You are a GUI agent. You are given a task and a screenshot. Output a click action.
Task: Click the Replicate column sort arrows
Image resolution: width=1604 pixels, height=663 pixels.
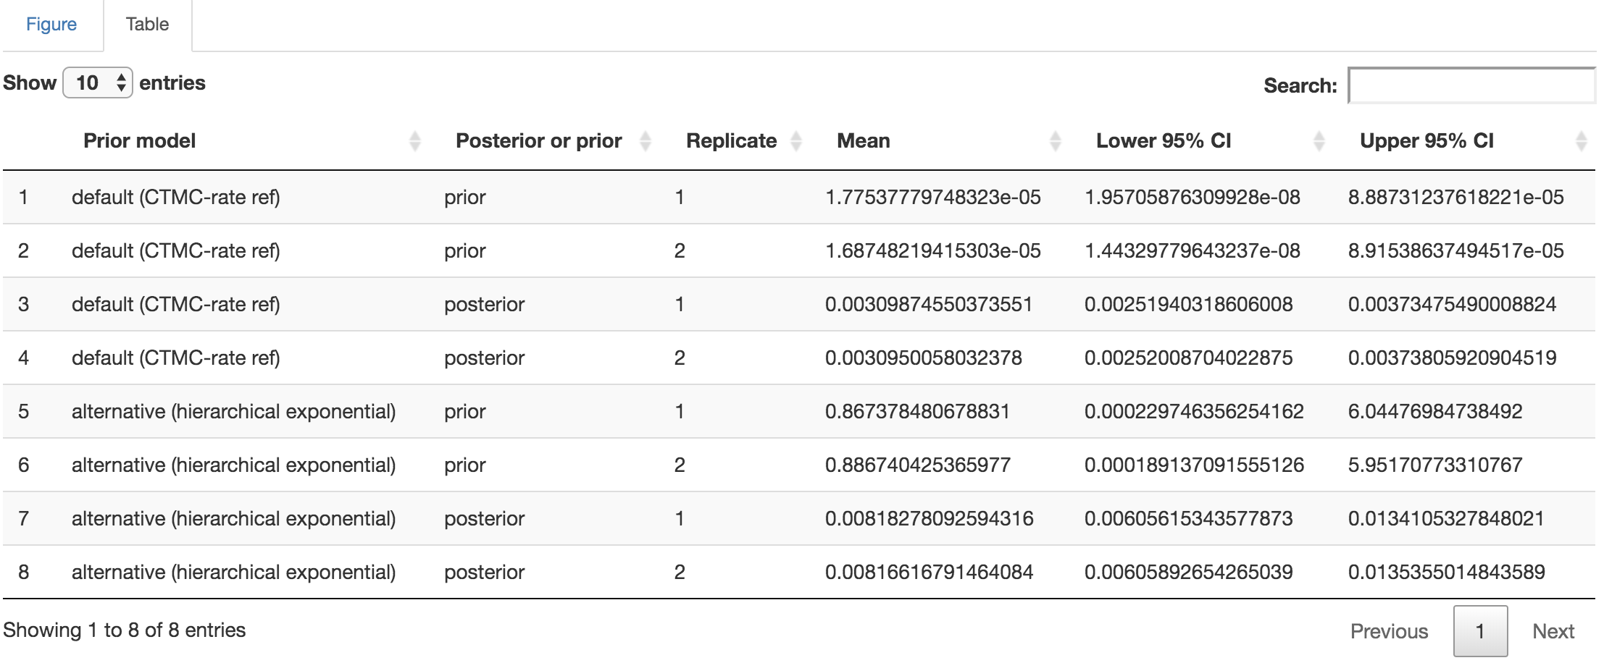pyautogui.click(x=796, y=141)
